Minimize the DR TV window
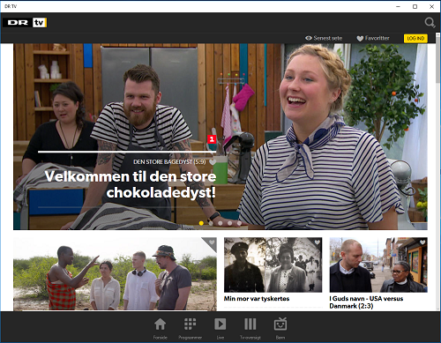The height and width of the screenshot is (343, 441). tap(399, 6)
